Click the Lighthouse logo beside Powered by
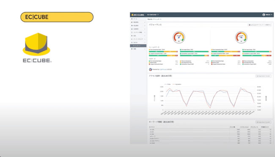The height and width of the screenshot is (157, 275). click(150, 69)
